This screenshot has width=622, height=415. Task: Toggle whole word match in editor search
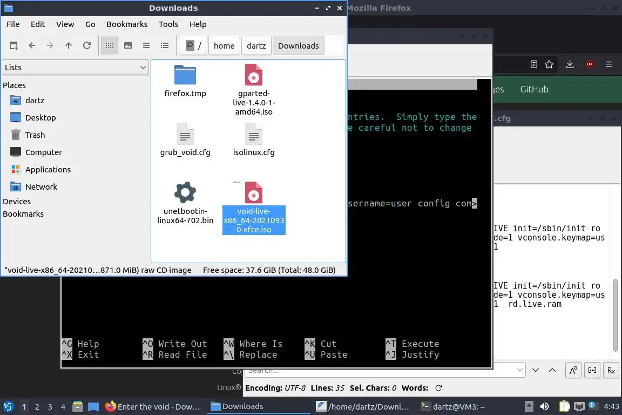(x=592, y=371)
